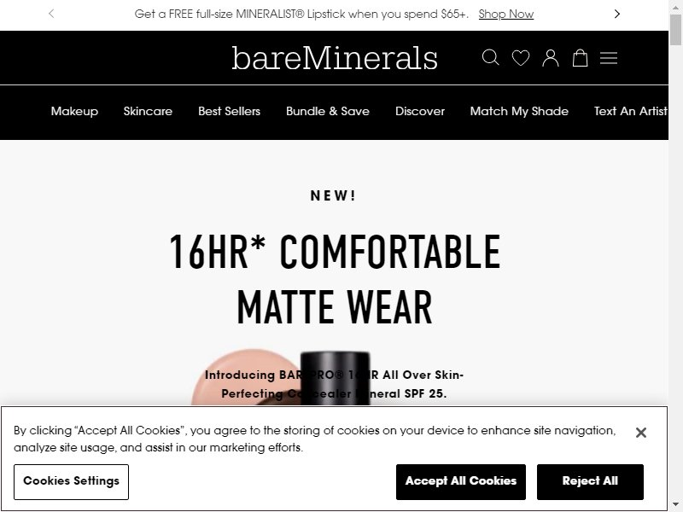
Task: Show next promo banner with right arrow
Action: coord(616,14)
